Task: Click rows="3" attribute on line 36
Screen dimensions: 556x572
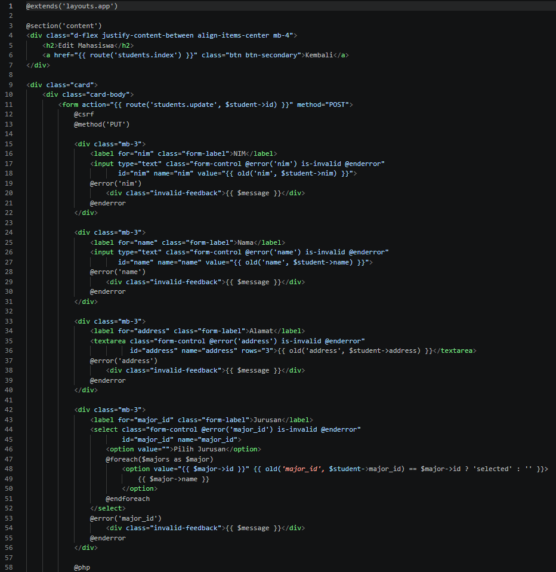Action: 257,350
